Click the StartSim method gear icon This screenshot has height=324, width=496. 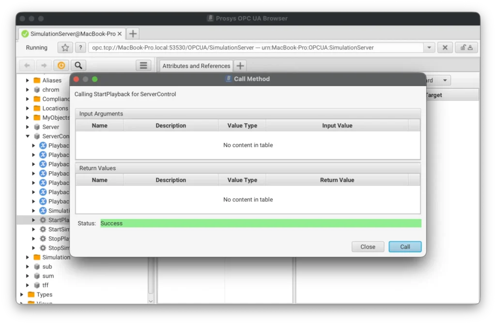43,229
